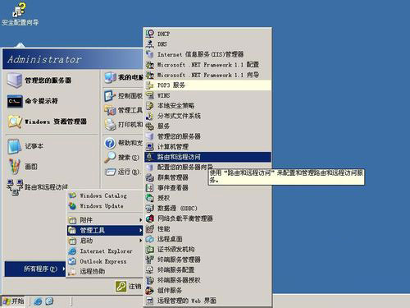Click the POP3 服务 icon

pos(150,85)
